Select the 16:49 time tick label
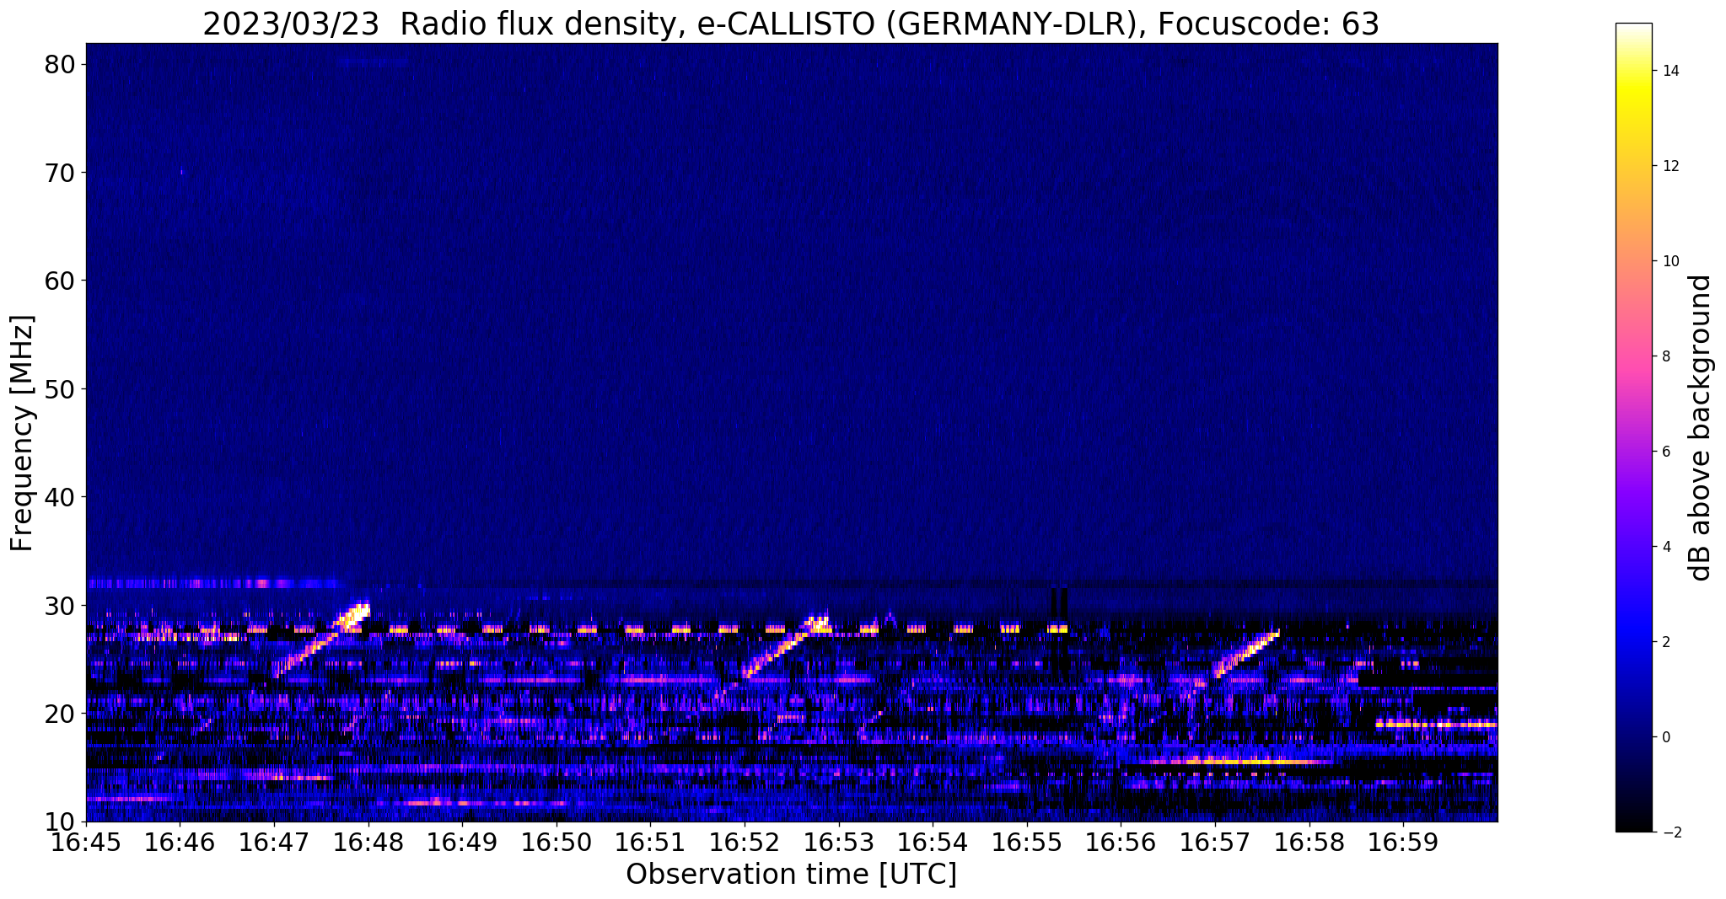The image size is (1726, 899). (x=463, y=843)
